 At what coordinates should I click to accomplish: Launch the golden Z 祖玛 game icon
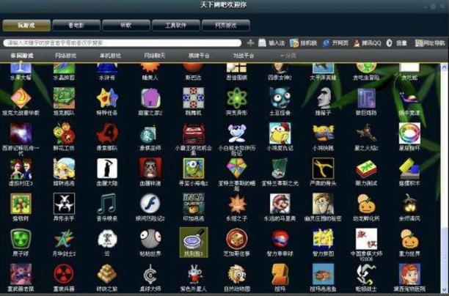pos(280,274)
